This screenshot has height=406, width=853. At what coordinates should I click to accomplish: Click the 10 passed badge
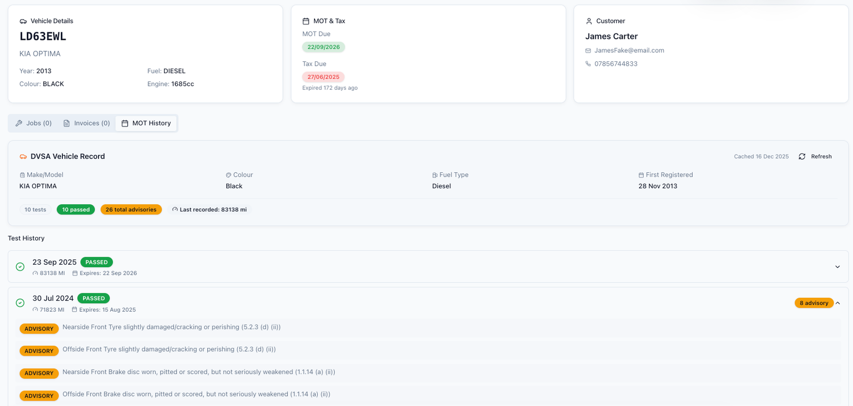click(76, 210)
